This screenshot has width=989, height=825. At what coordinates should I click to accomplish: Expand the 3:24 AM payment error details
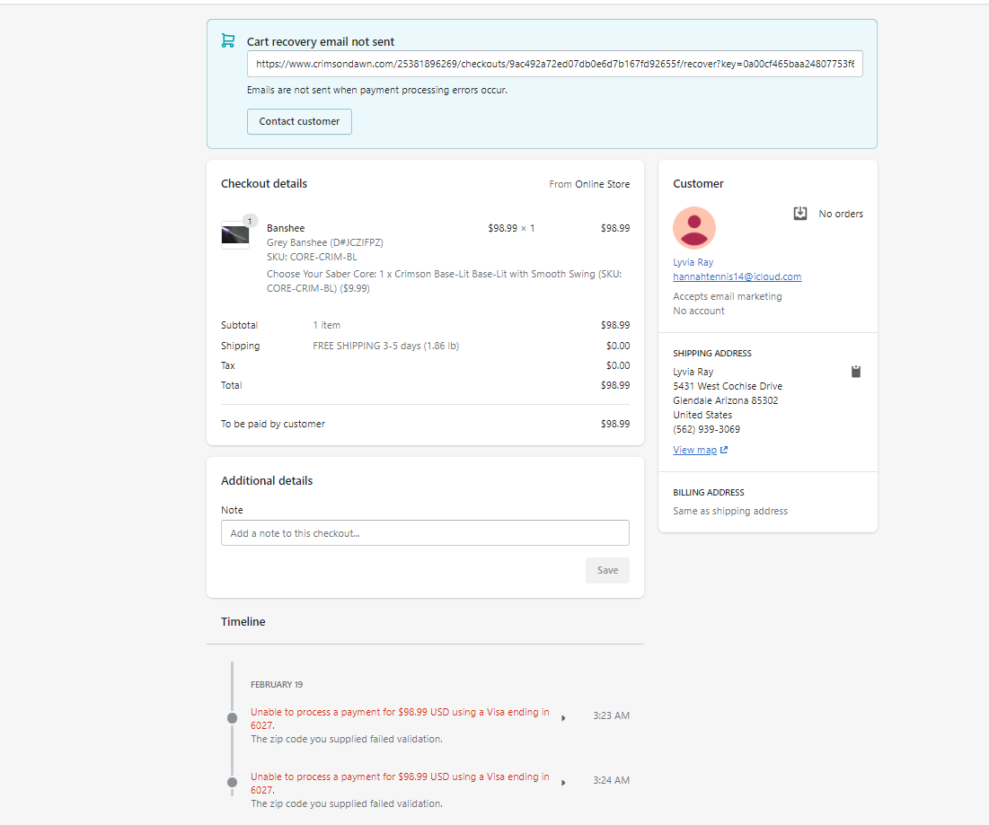point(563,783)
